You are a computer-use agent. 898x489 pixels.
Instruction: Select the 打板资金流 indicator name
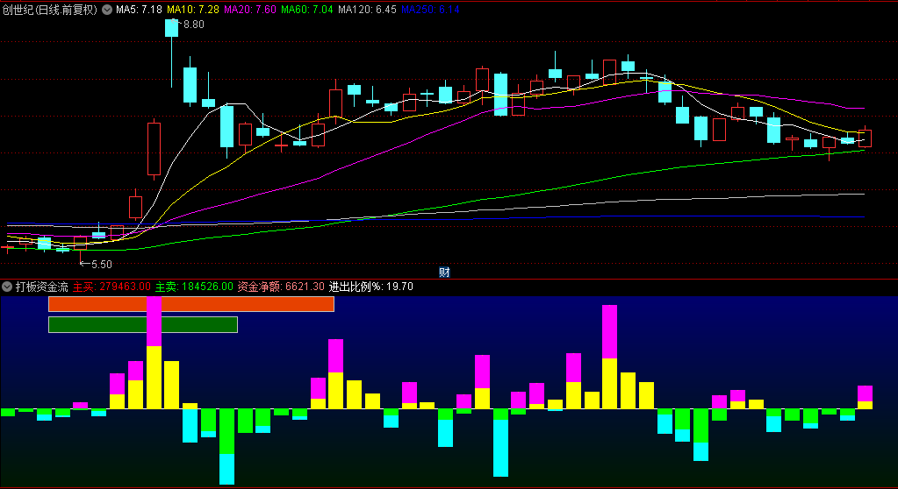point(42,287)
